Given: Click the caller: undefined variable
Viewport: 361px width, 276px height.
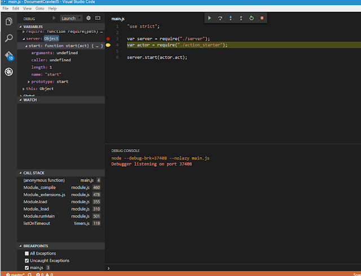Looking at the screenshot, I should pyautogui.click(x=61, y=60).
